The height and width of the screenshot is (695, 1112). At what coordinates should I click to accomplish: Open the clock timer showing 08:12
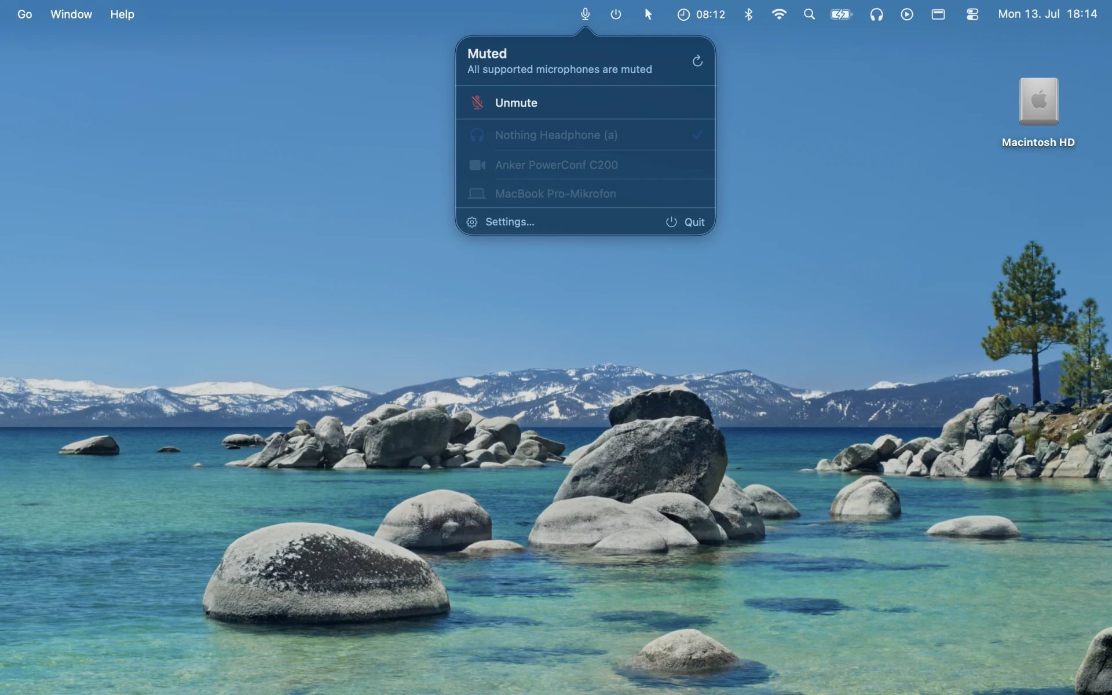click(x=701, y=14)
